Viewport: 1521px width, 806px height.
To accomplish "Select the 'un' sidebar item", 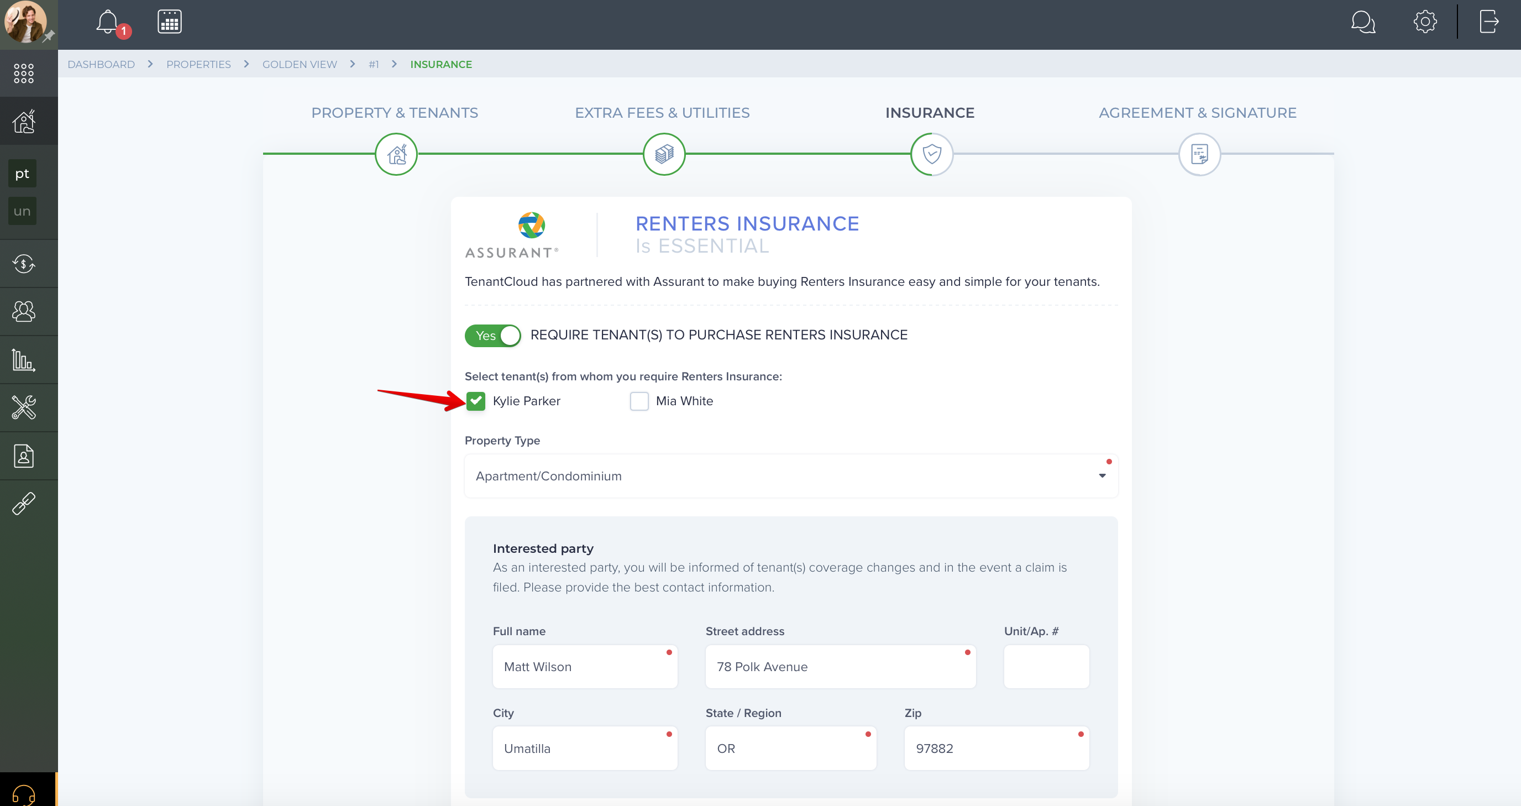I will (23, 211).
